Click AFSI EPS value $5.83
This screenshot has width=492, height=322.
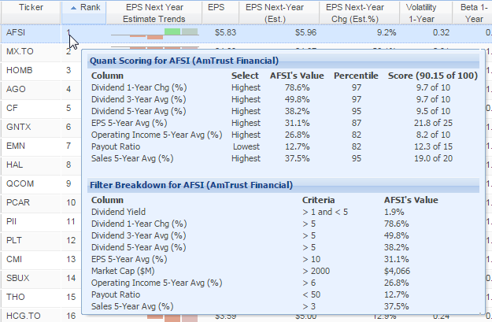(x=225, y=32)
